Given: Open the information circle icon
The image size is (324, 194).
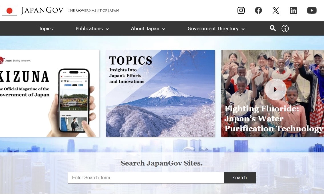Looking at the screenshot, I should point(285,28).
